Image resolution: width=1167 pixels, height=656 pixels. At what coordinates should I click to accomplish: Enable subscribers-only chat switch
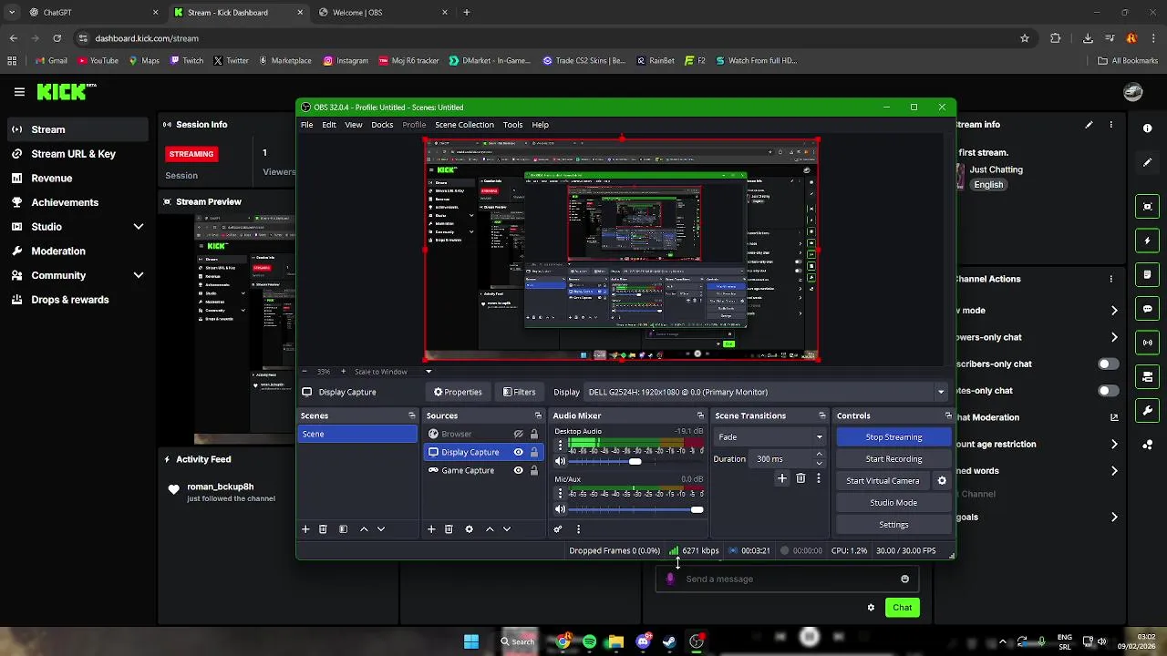1108,364
